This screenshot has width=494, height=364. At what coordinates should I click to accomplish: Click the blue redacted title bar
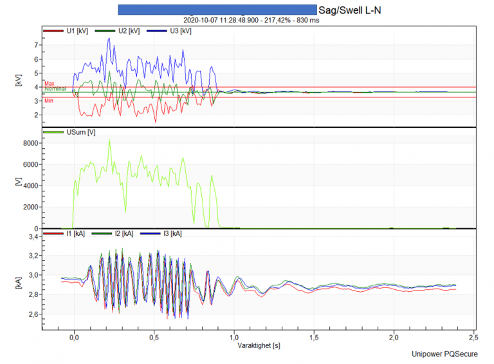tap(217, 10)
